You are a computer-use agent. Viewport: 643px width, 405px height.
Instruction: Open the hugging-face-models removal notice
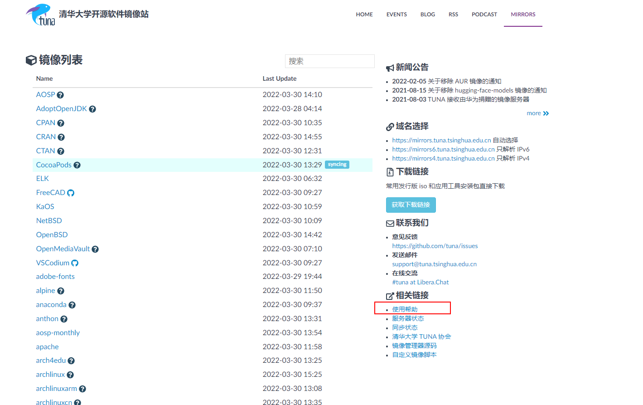point(469,90)
